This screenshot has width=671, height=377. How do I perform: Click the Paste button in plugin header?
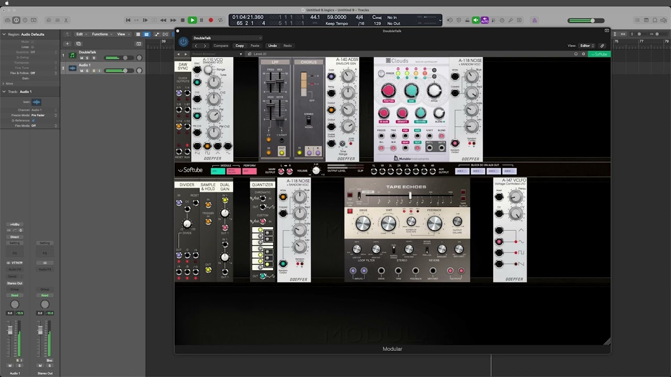tap(255, 46)
